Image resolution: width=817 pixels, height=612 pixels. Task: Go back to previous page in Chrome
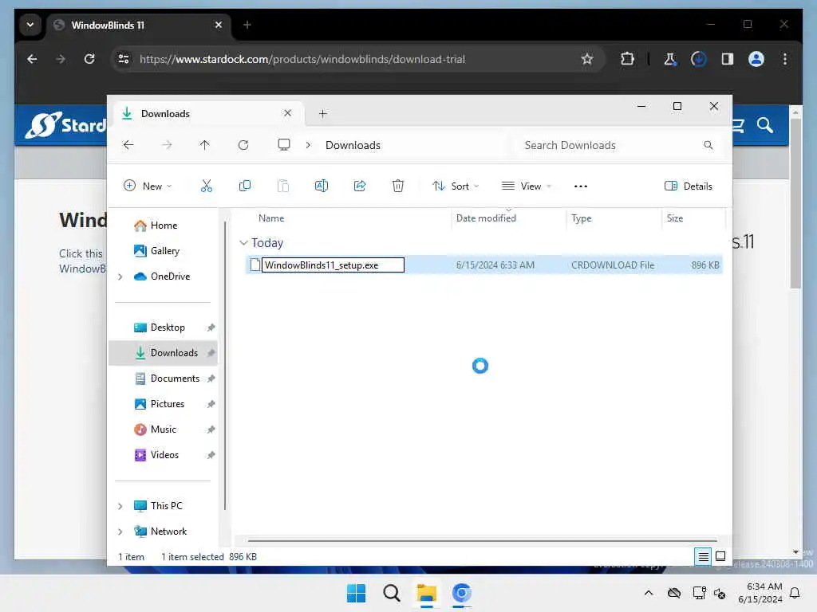(32, 59)
